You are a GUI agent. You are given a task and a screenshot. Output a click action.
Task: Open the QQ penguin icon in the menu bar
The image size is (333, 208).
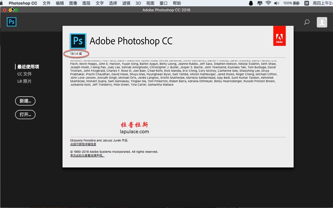(251, 3)
